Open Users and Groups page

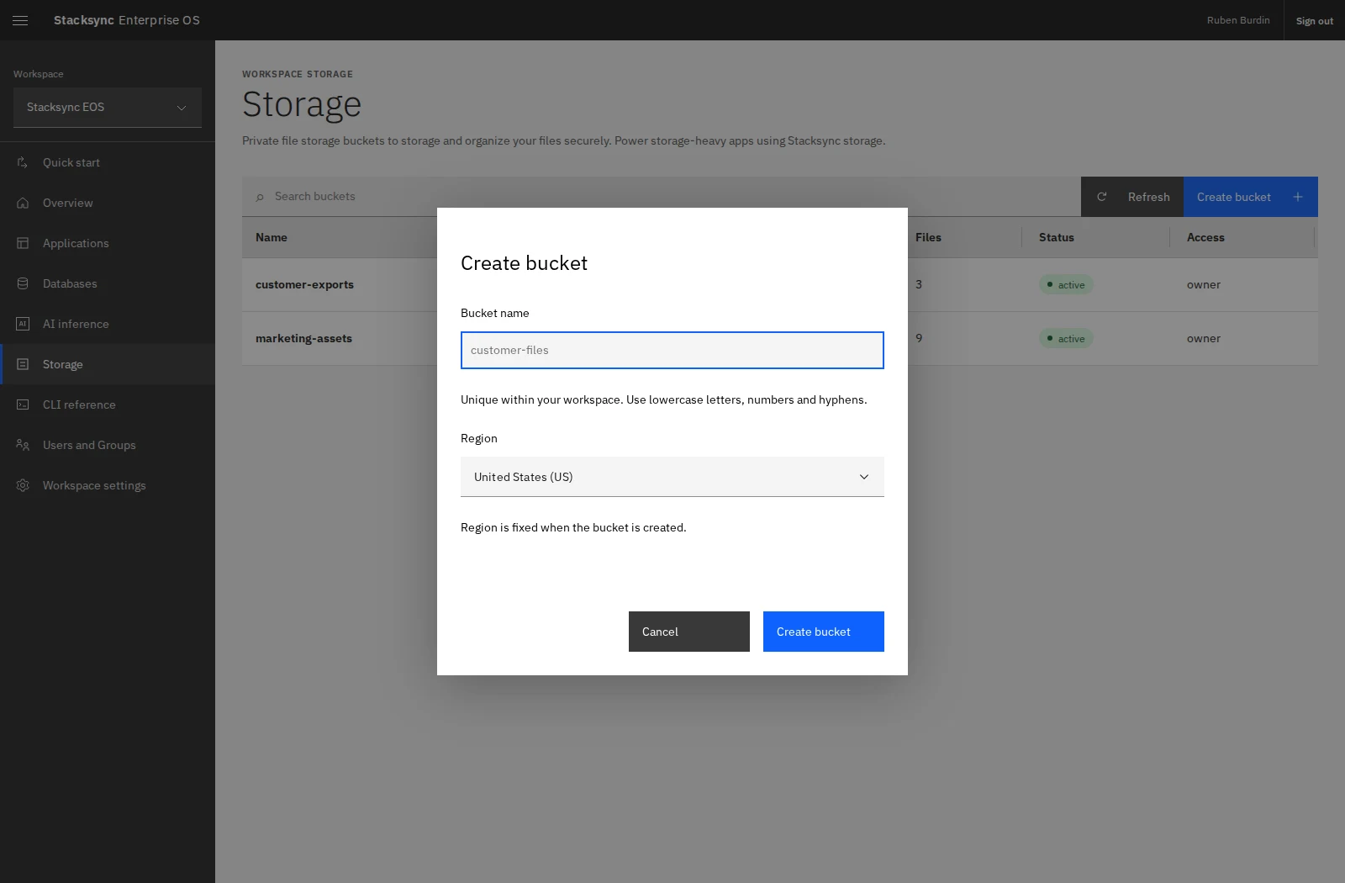pyautogui.click(x=108, y=445)
